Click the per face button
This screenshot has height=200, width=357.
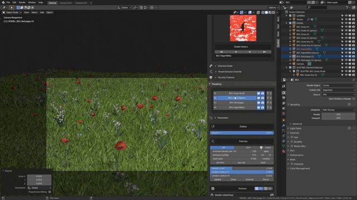tap(220, 163)
